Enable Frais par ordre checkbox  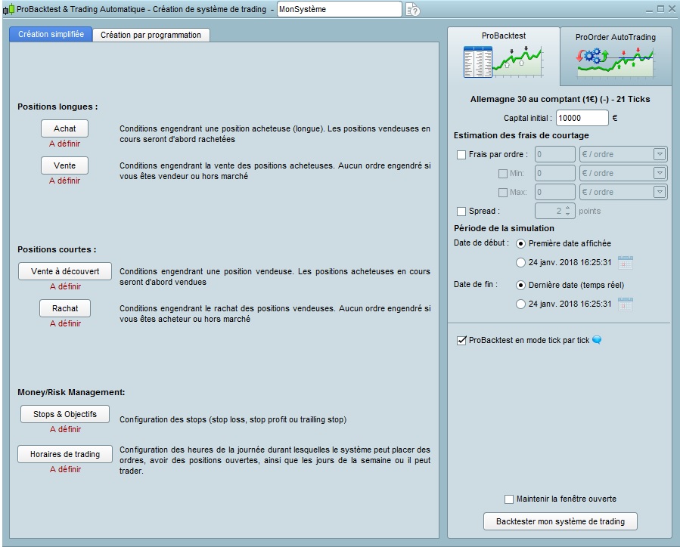(x=461, y=155)
